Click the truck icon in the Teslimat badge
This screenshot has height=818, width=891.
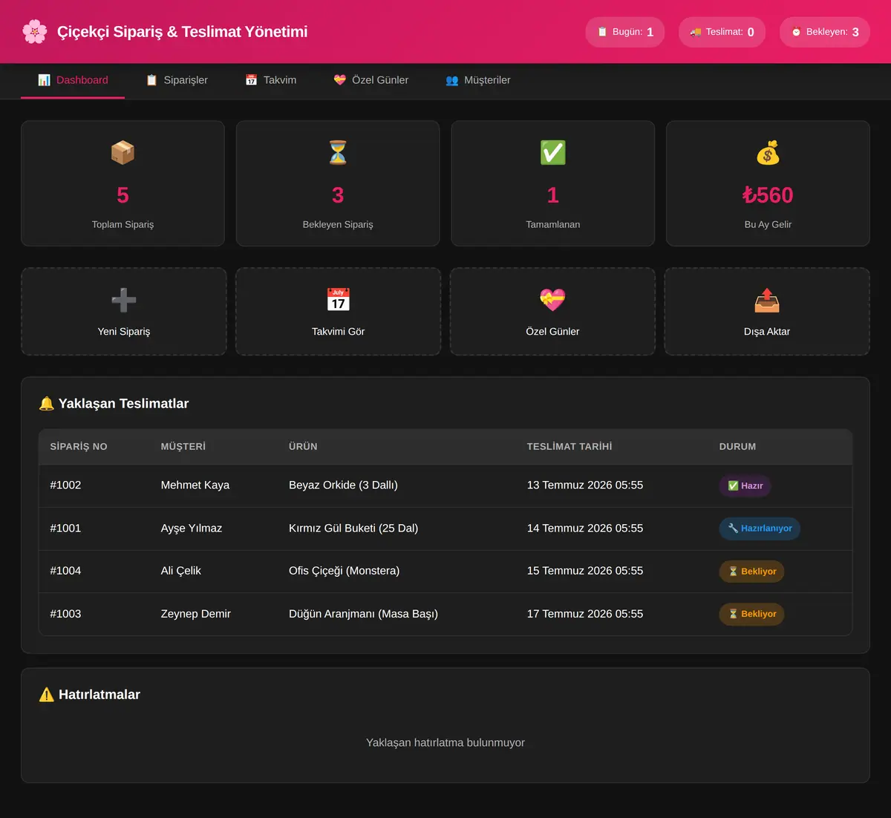pos(696,32)
